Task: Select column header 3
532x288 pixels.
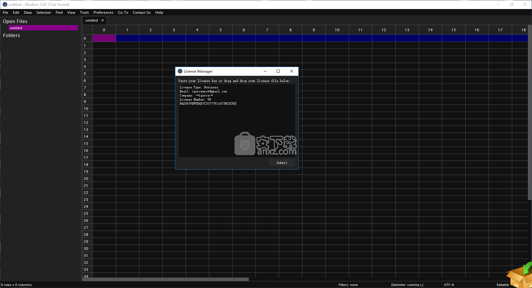Action: 174,30
